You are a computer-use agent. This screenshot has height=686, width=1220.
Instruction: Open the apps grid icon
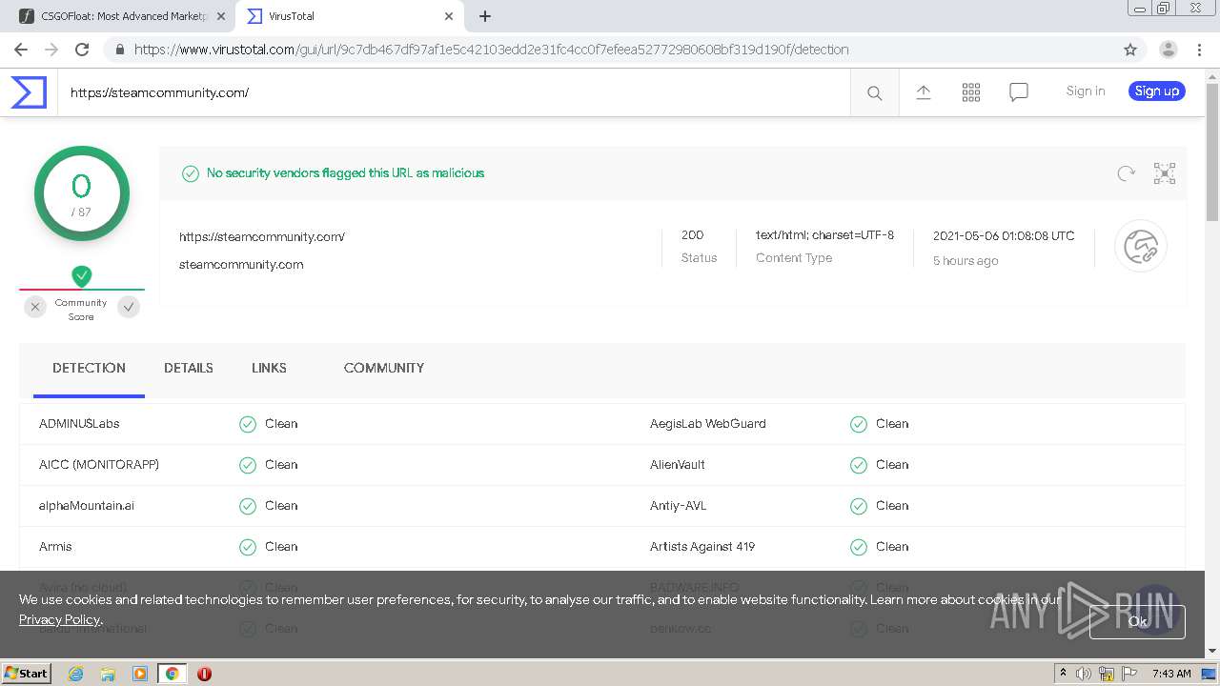(971, 91)
